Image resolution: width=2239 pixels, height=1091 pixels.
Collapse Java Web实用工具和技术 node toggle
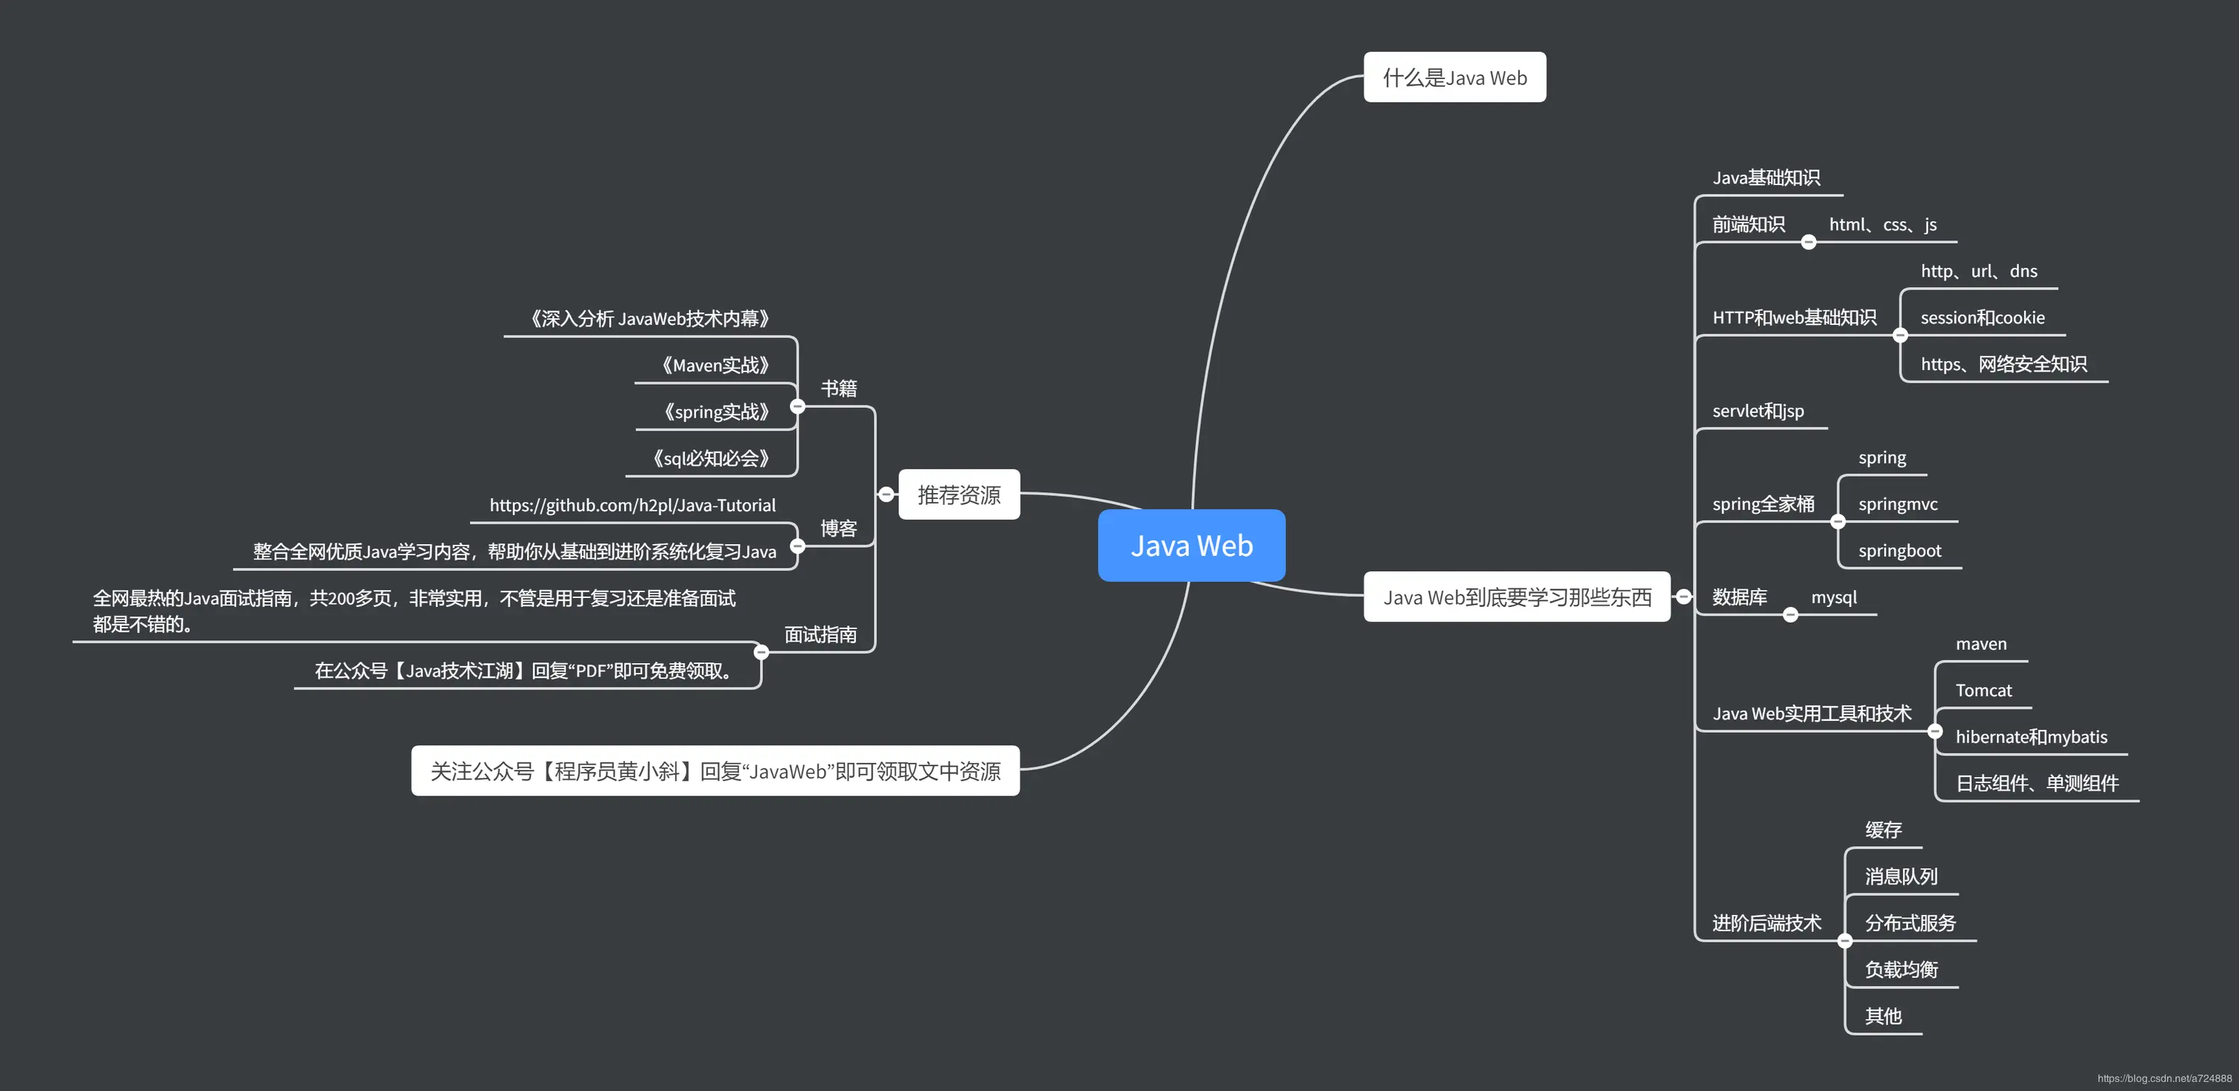tap(1935, 731)
